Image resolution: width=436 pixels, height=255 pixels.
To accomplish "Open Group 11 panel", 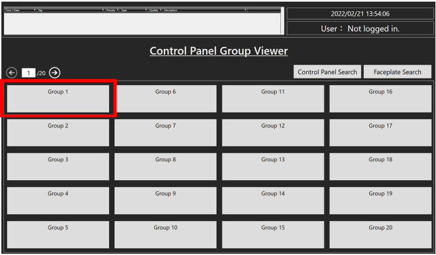I will pos(273,99).
